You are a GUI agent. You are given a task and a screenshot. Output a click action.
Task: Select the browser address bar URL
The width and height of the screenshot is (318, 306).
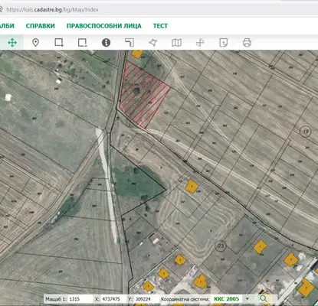pyautogui.click(x=52, y=10)
